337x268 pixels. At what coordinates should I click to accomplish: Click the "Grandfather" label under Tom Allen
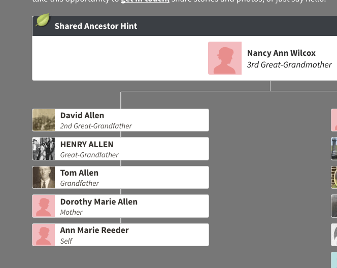click(80, 183)
